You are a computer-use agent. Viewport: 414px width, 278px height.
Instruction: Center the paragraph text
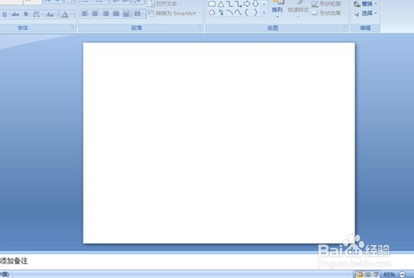tap(95, 14)
